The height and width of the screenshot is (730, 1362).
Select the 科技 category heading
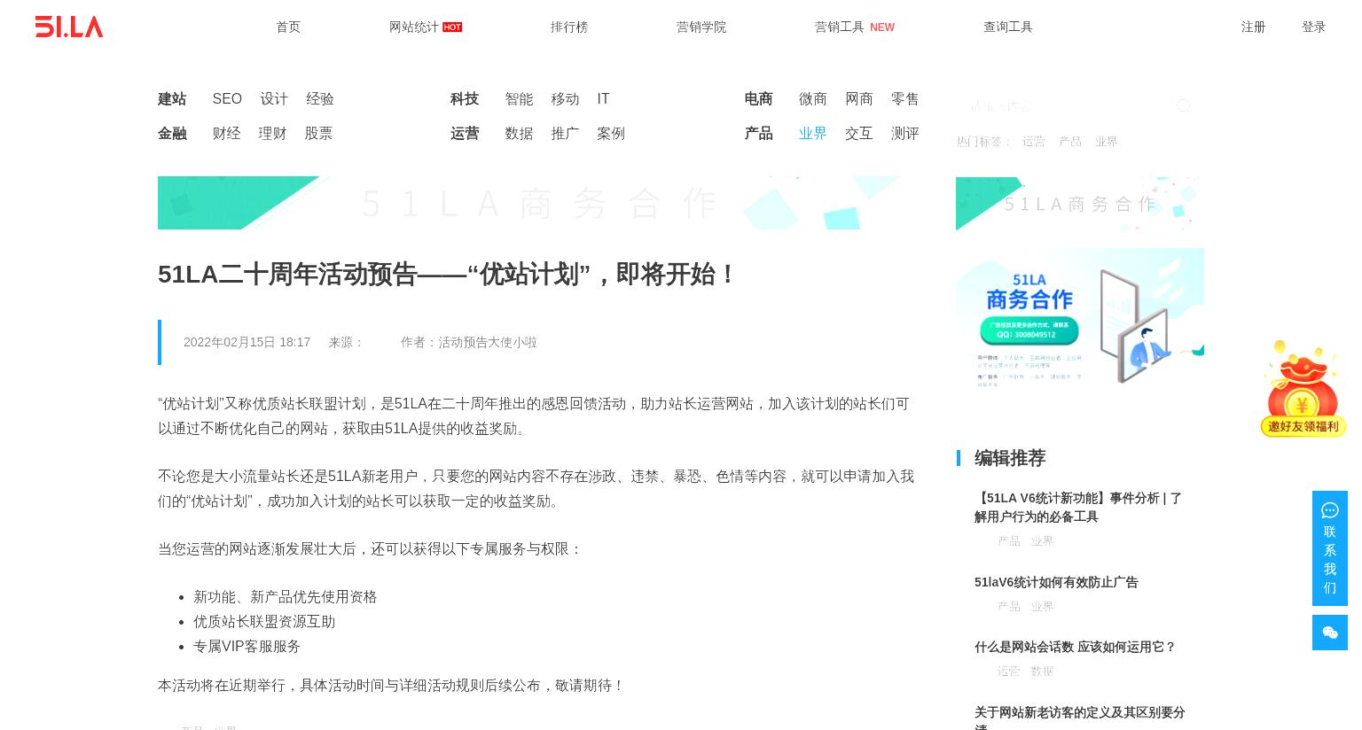pos(465,98)
